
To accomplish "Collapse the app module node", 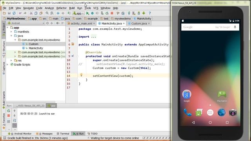I will pos(7,28).
